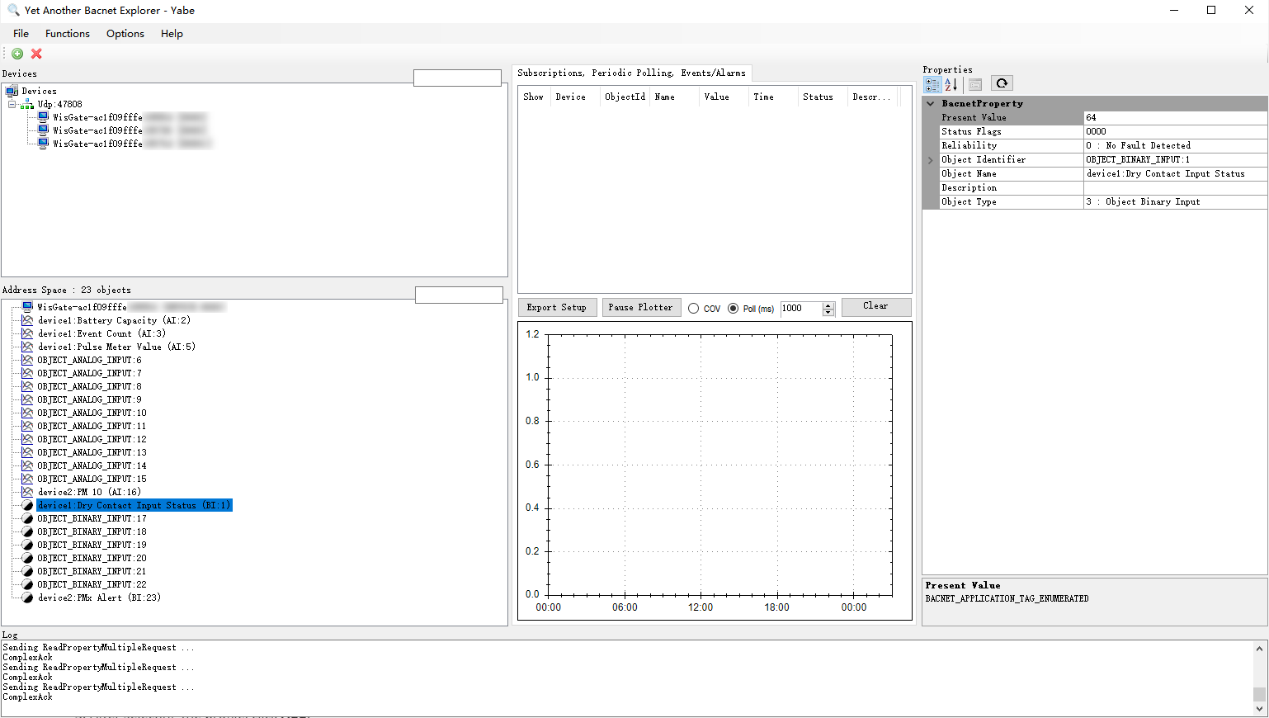
Task: Select the Alphabetical sort icon in Properties
Action: pyautogui.click(x=951, y=83)
